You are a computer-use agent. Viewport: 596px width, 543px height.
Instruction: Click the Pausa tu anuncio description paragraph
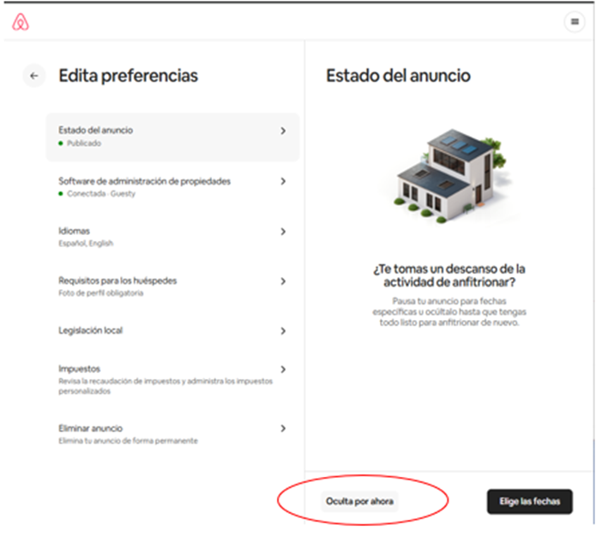coord(449,311)
